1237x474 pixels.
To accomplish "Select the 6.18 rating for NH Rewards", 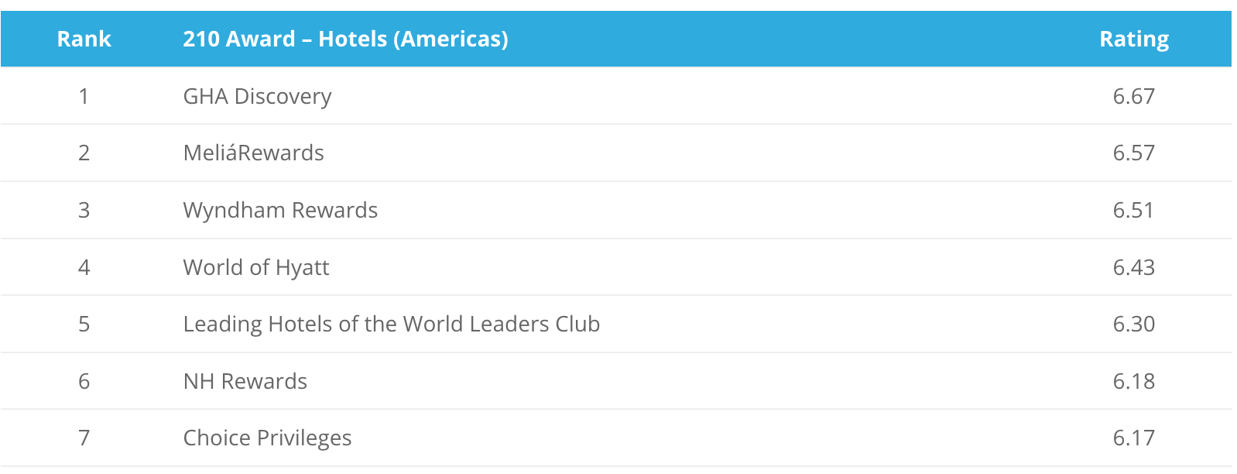I will (x=1133, y=381).
